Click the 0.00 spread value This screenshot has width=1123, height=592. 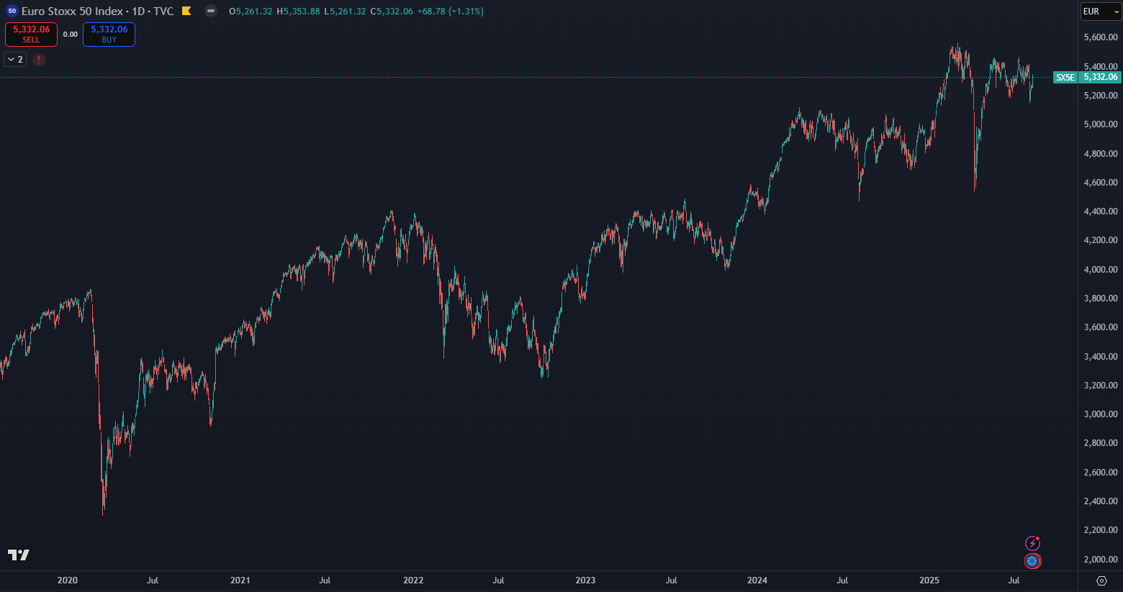[70, 35]
